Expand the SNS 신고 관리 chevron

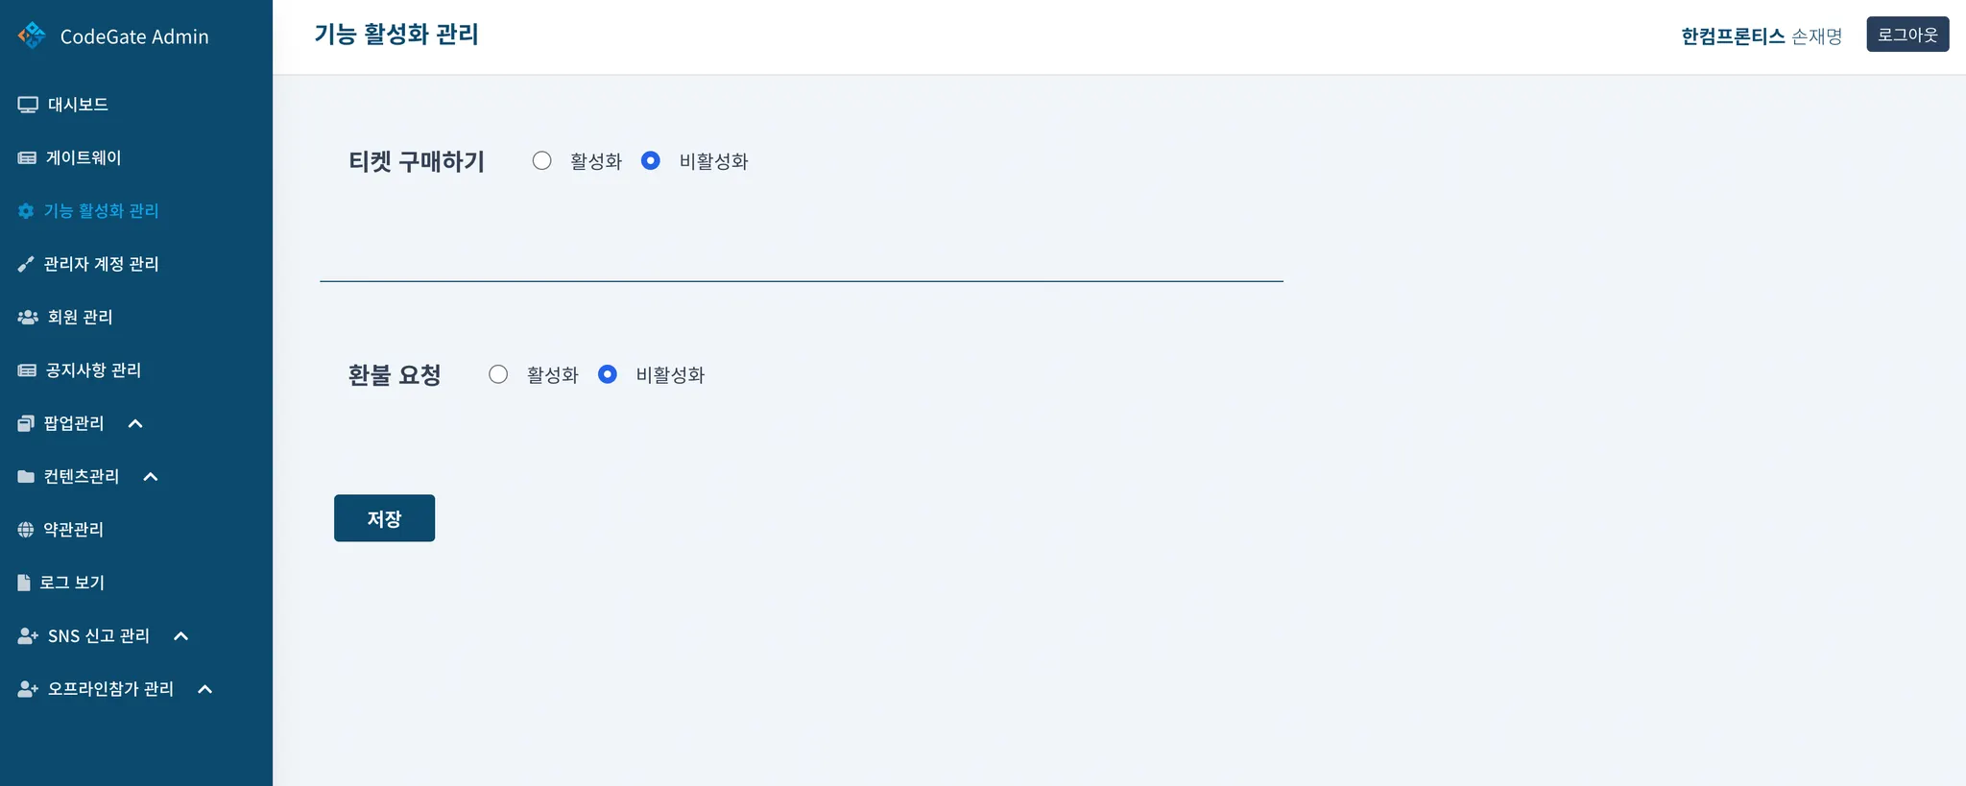180,636
